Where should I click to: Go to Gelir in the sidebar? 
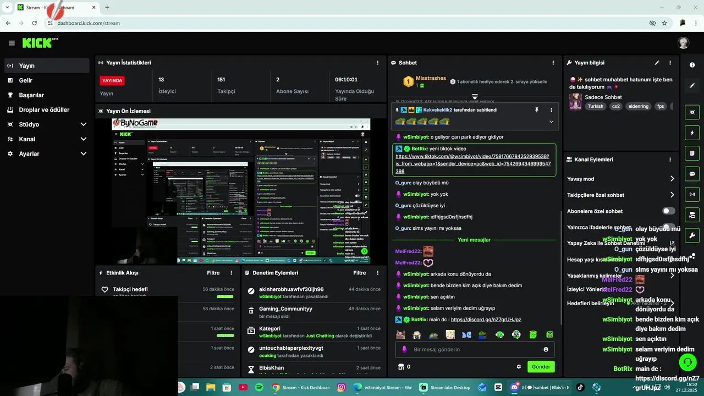pos(47,80)
